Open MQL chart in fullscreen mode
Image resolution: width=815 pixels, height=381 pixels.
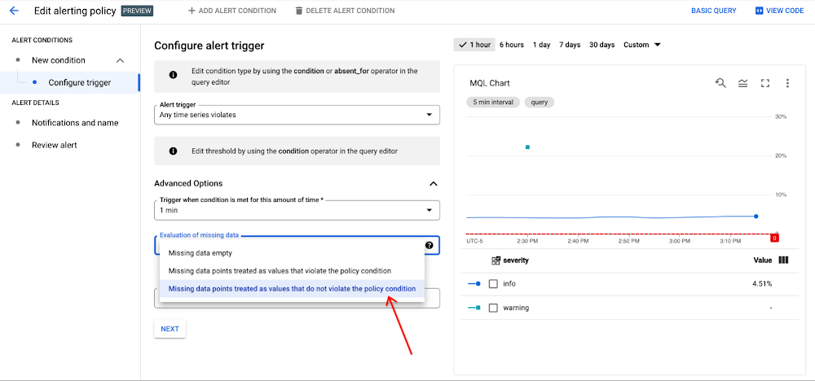pos(765,83)
